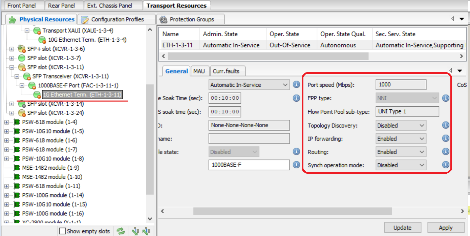Expand PSW-10G10 module (1-5) node
The width and height of the screenshot is (470, 236).
point(7,131)
